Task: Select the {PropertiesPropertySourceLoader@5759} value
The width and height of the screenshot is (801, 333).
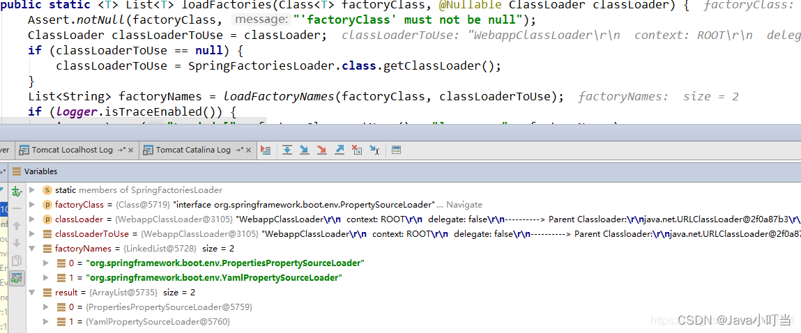Action: coord(169,307)
